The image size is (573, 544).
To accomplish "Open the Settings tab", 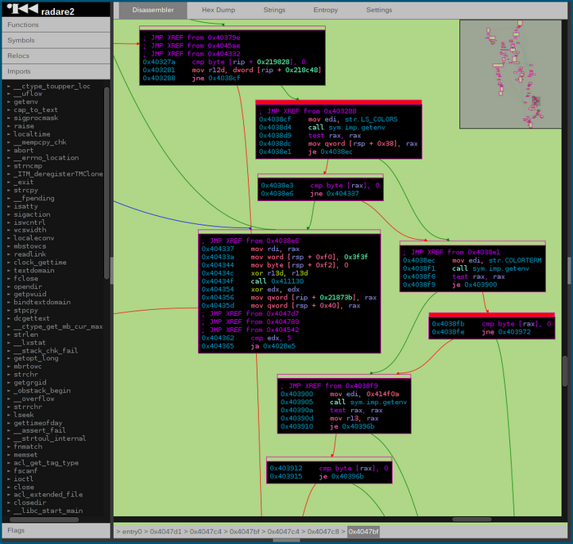I will [x=378, y=10].
